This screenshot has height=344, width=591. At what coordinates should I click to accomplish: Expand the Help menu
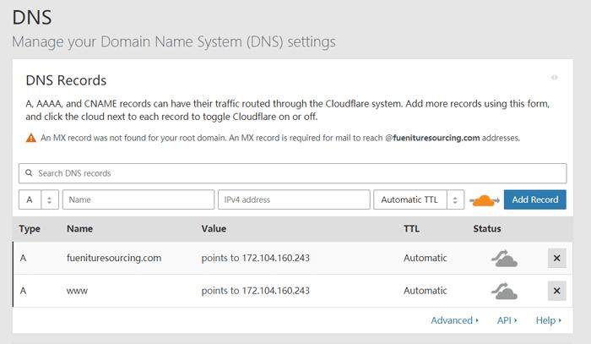click(548, 320)
